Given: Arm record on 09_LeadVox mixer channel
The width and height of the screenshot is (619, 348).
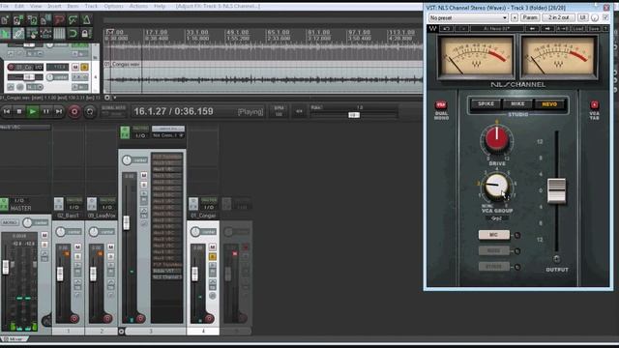Looking at the screenshot, I should [x=107, y=318].
